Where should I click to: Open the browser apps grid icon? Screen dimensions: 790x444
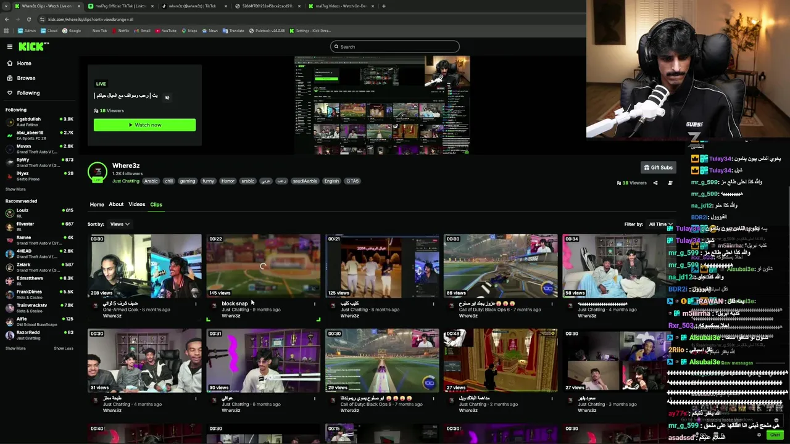coord(6,31)
